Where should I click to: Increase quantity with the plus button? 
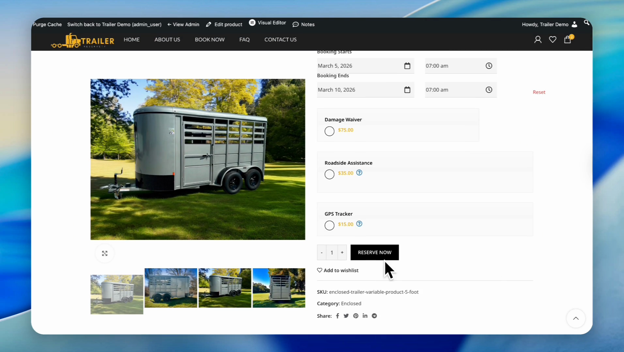[x=342, y=253]
